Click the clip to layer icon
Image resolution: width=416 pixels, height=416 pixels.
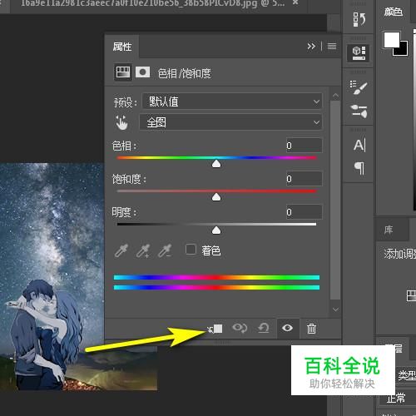[x=215, y=329]
